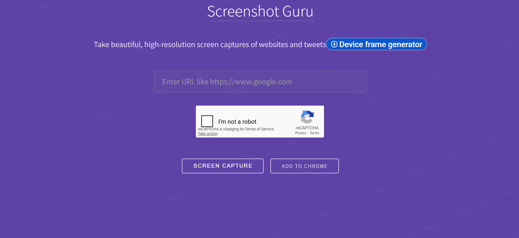The width and height of the screenshot is (519, 238).
Task: Click the lightning bolt icon beside Device frame generator
Action: click(334, 44)
